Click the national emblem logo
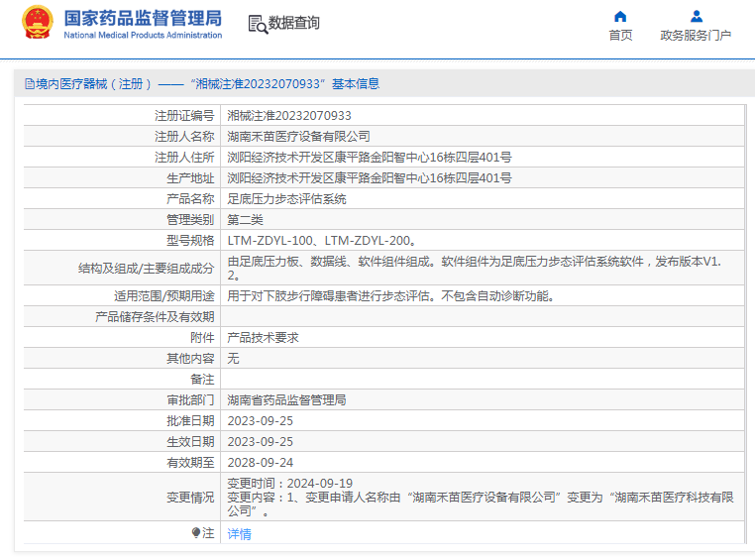Viewport: 755px width, 559px height. pos(37,23)
